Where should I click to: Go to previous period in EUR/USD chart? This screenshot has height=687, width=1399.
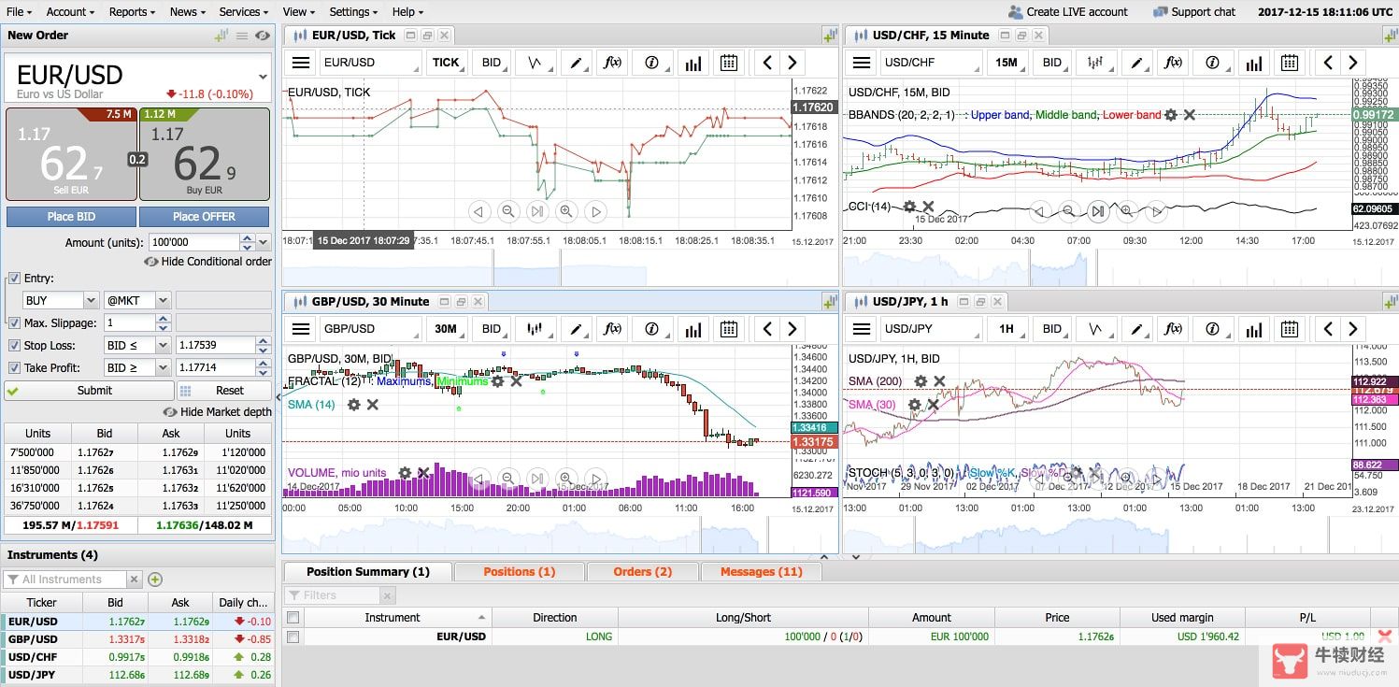point(767,63)
